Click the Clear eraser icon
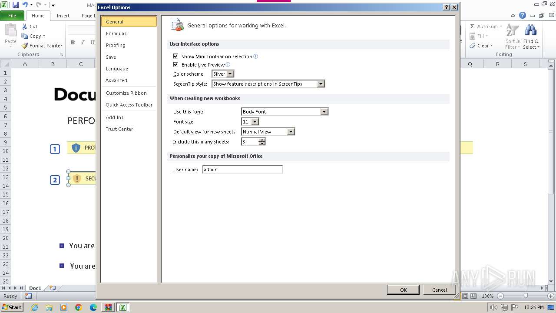This screenshot has height=313, width=556. [473, 46]
